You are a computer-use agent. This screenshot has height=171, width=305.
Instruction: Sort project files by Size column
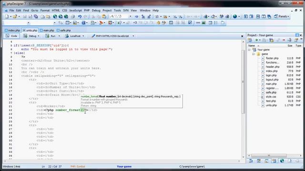289,46
